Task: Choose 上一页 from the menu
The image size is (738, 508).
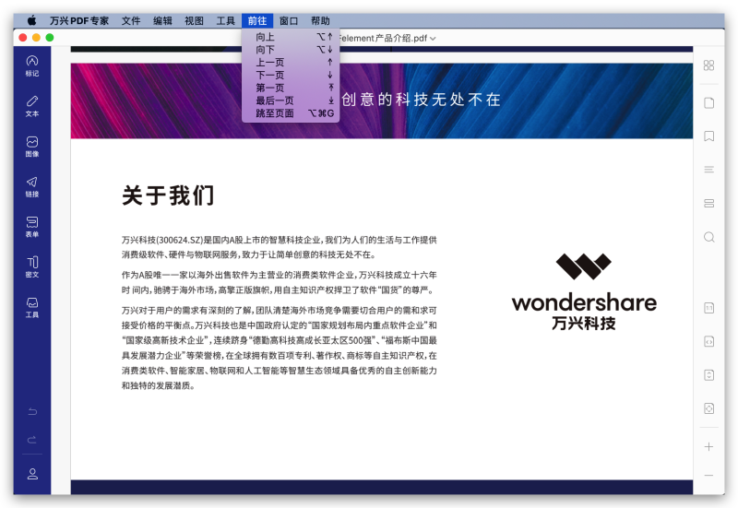Action: (291, 62)
